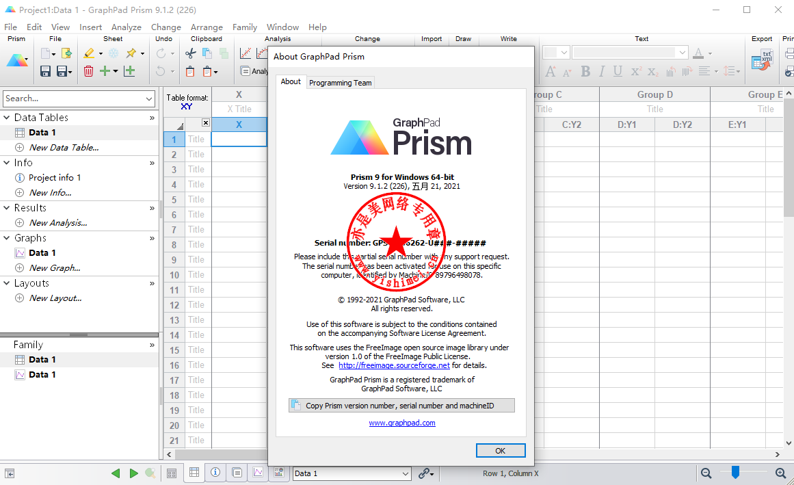The image size is (794, 485).
Task: Click Copy Prism version number button
Action: pos(401,406)
